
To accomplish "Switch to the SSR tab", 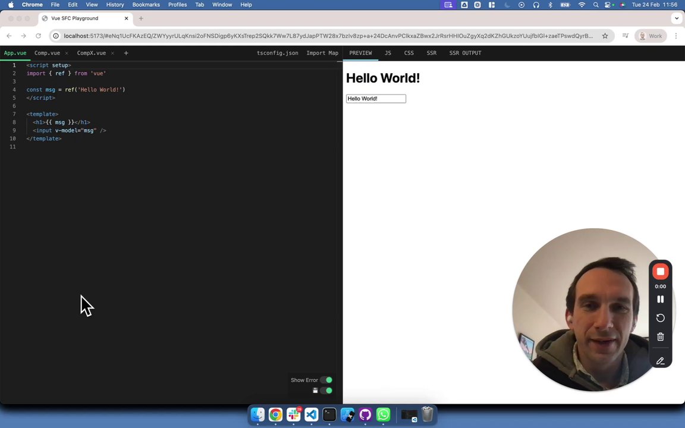I will click(432, 53).
